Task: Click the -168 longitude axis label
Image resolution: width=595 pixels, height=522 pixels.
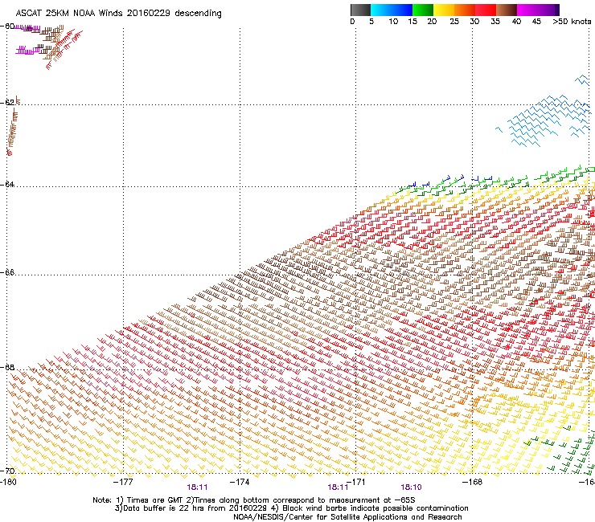Action: click(473, 482)
